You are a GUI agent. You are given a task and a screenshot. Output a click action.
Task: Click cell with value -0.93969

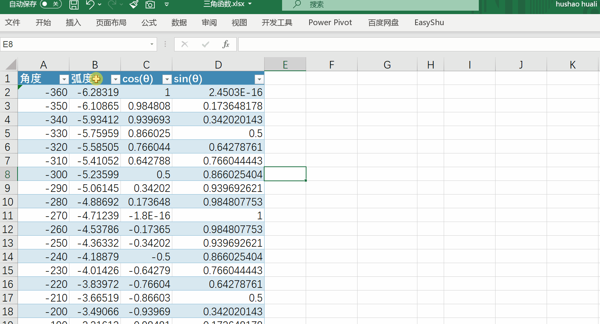(146, 311)
